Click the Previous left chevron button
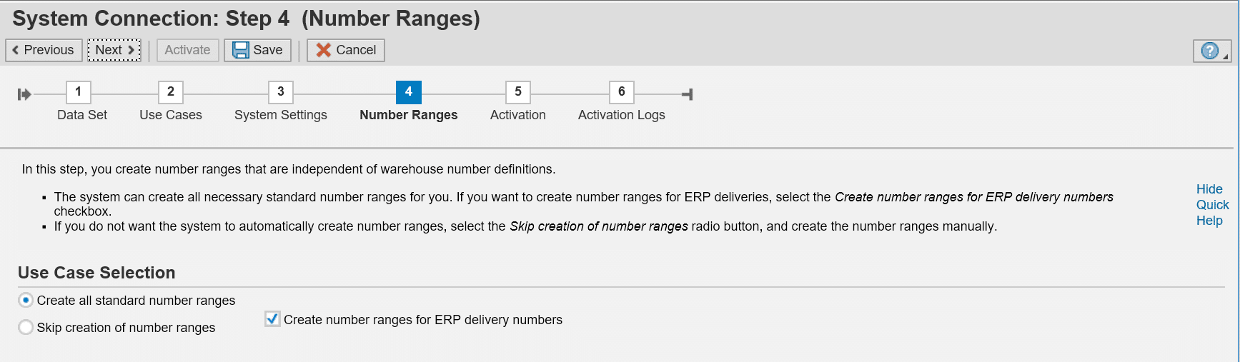This screenshot has width=1240, height=362. [x=44, y=50]
